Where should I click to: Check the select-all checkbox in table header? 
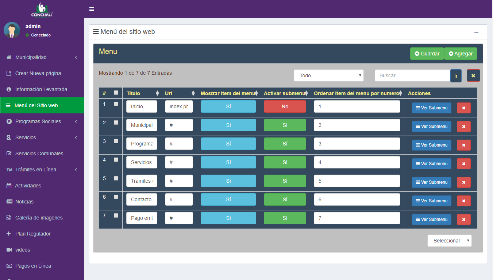[x=116, y=93]
